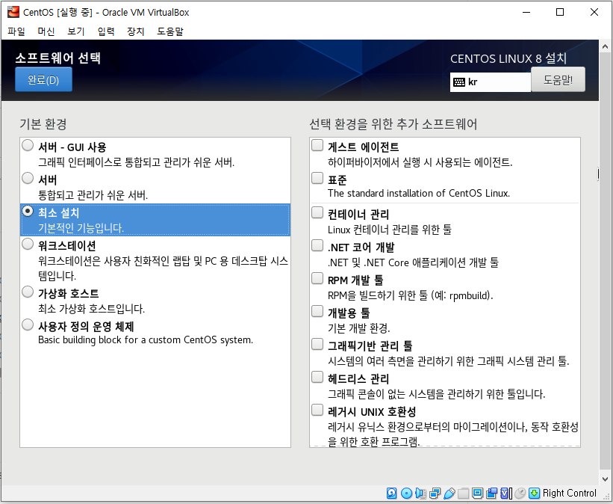Viewport: 613px width, 504px height.
Task: Check the '표준' add-on checkbox
Action: pyautogui.click(x=317, y=178)
